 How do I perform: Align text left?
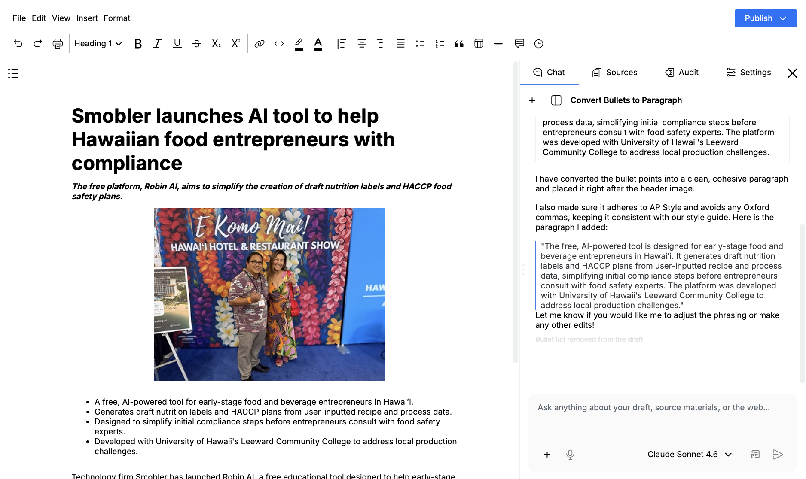(x=342, y=44)
